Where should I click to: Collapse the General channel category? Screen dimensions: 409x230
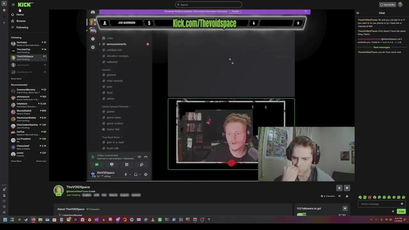point(107,70)
